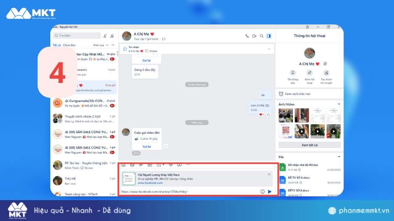This screenshot has width=394, height=221.
Task: Open file DS nhận chế độ BV.xlsx
Action: [310, 167]
